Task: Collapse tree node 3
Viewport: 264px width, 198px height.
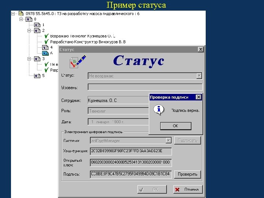Action: pos(29,59)
